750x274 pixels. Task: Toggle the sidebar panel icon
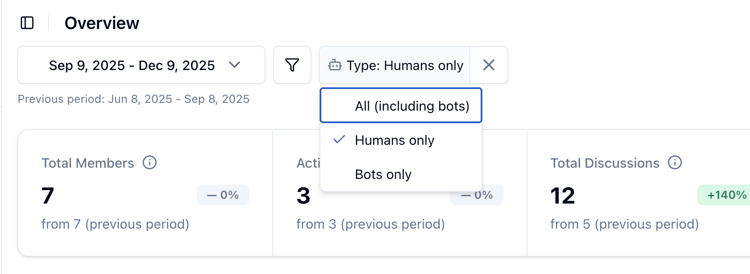(27, 23)
